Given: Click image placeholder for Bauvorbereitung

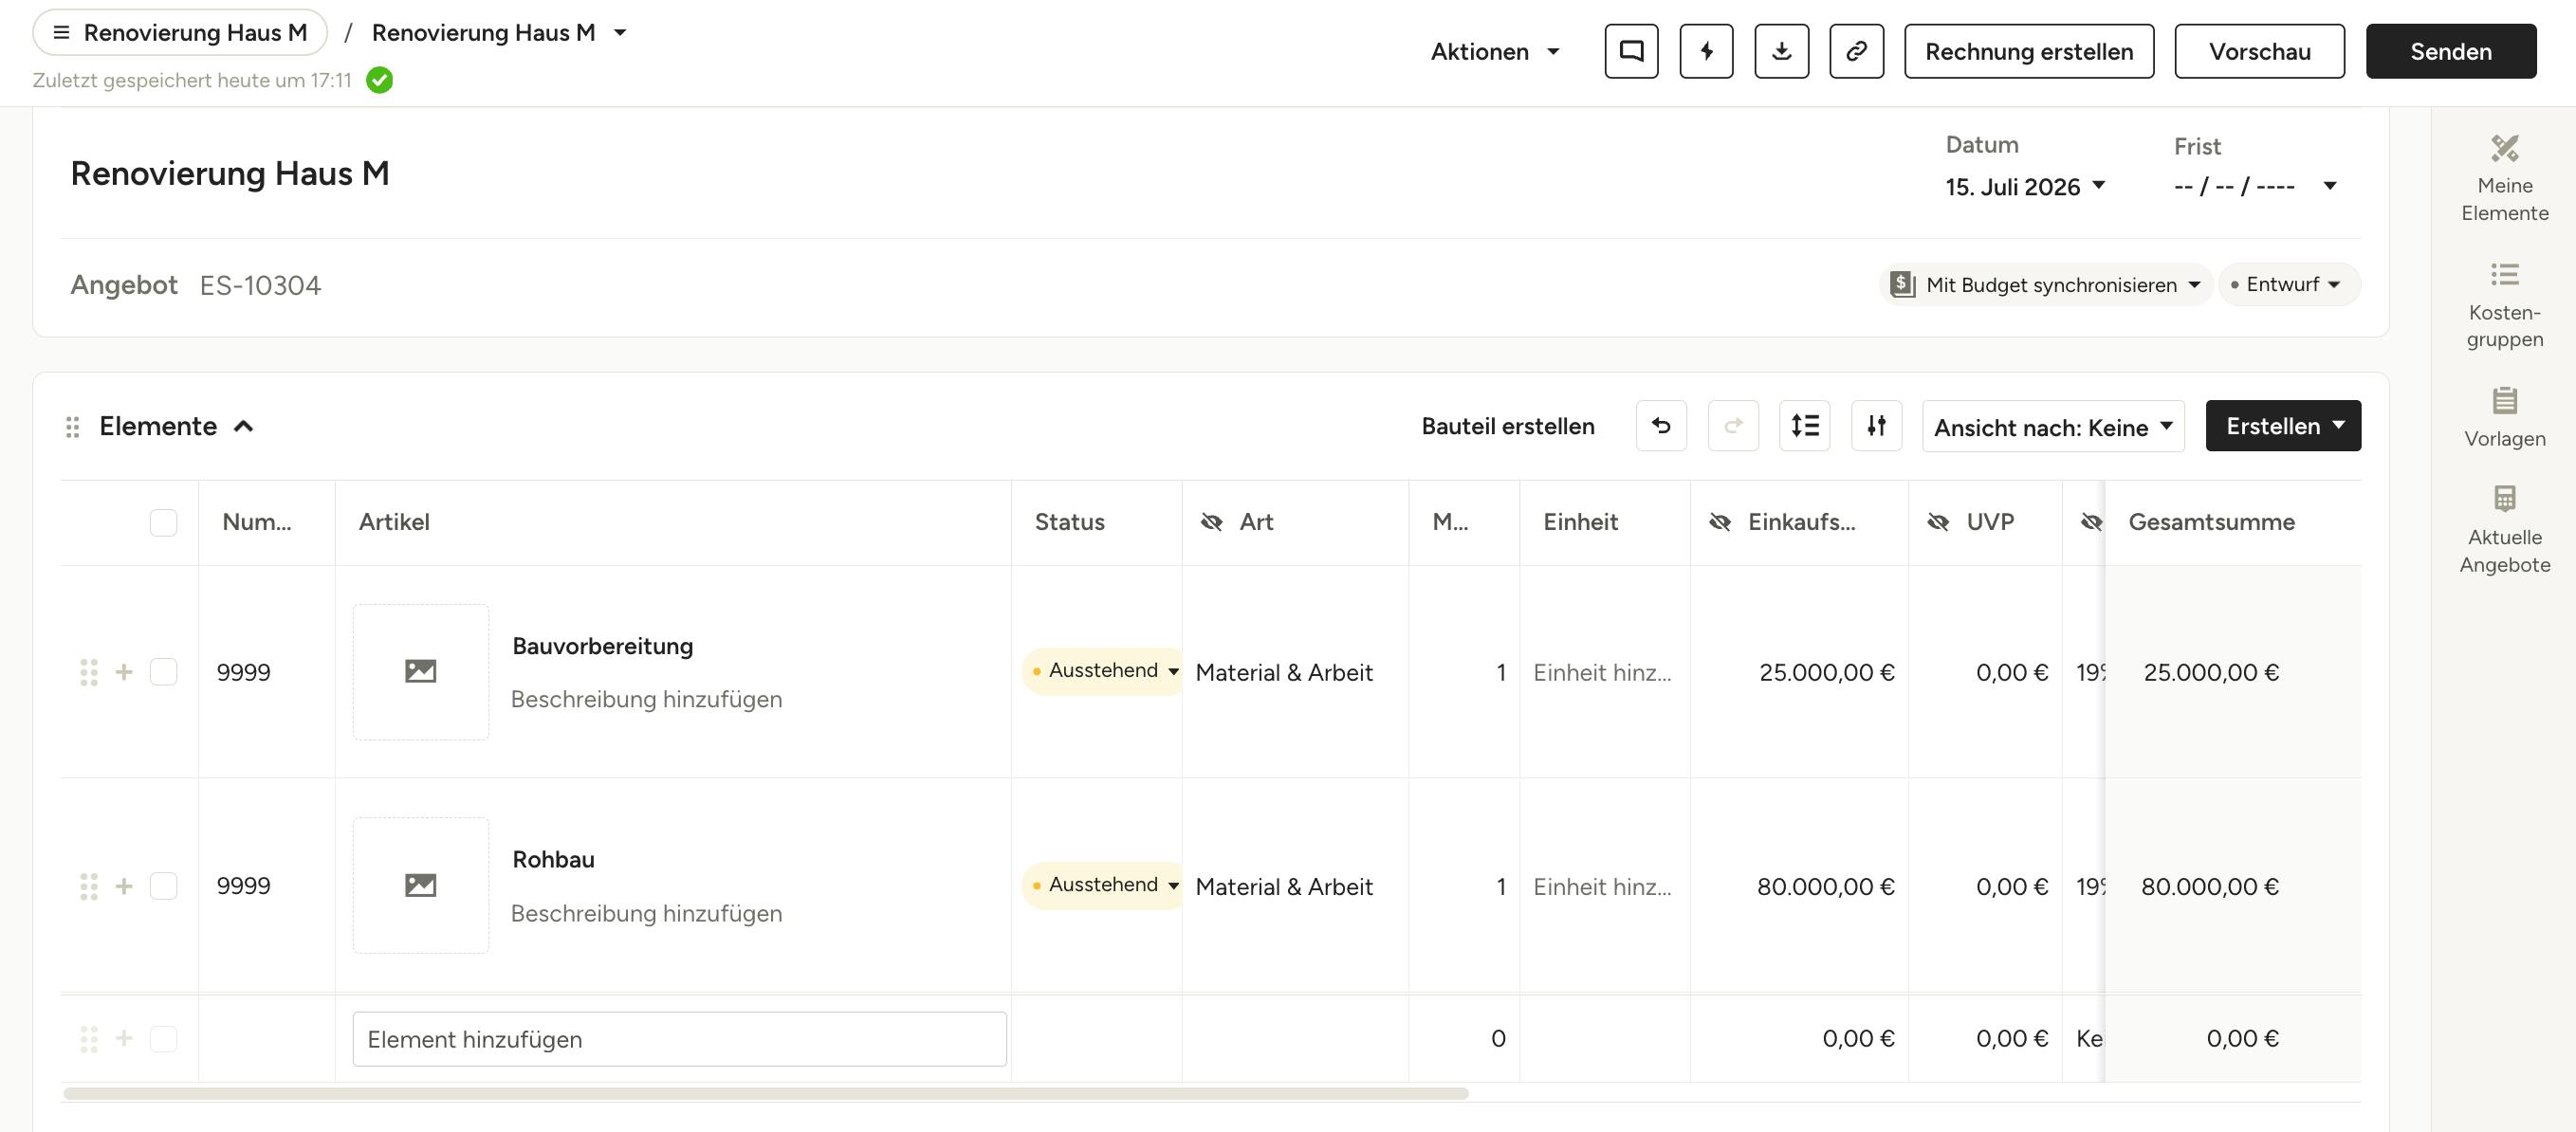Looking at the screenshot, I should (x=421, y=672).
